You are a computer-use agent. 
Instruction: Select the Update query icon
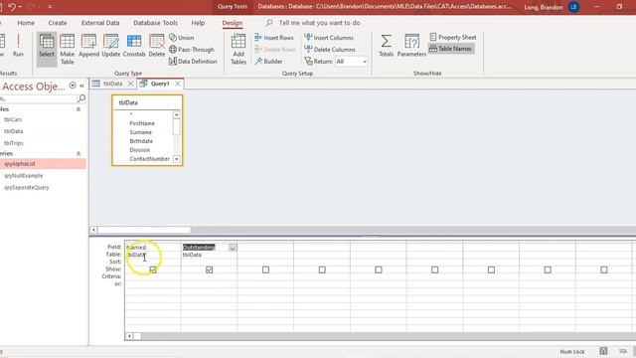pos(110,46)
